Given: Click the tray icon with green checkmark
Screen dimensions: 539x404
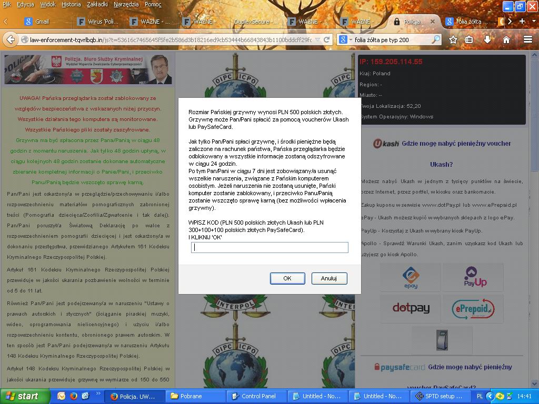Looking at the screenshot, I should point(510,396).
